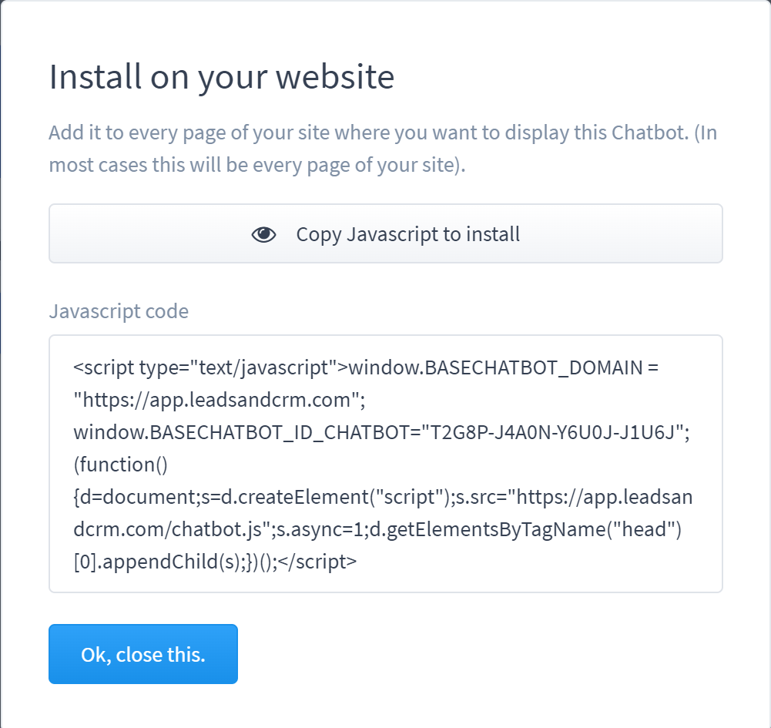This screenshot has width=771, height=728.
Task: Click the opening <script type="text/javascript"> tag
Action: tap(210, 367)
